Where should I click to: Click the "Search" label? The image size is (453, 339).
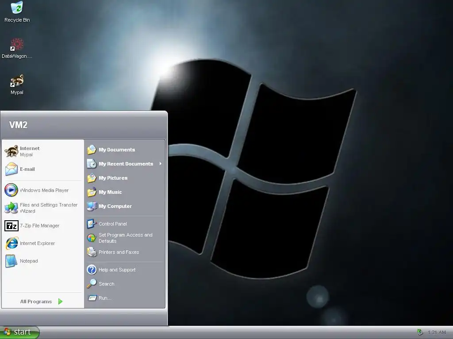click(106, 284)
